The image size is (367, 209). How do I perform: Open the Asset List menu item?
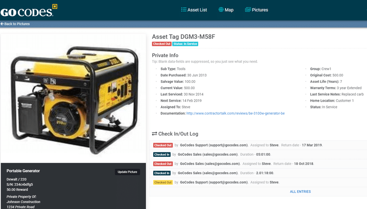(x=197, y=10)
